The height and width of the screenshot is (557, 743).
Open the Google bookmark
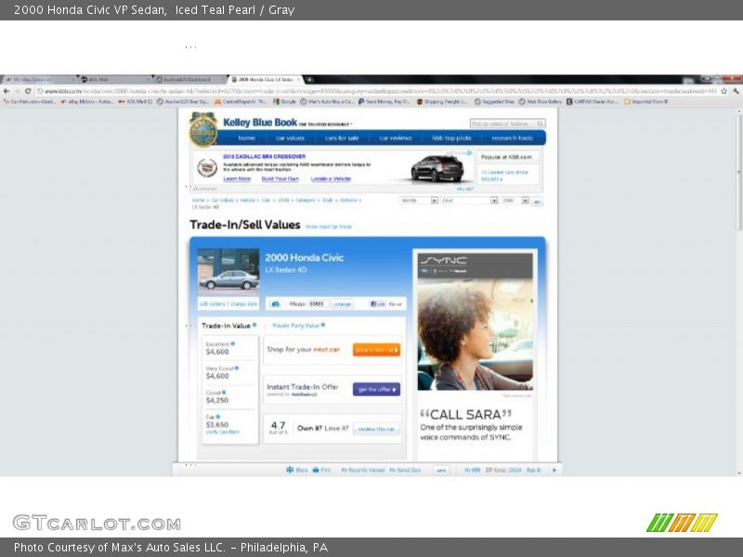click(x=284, y=101)
